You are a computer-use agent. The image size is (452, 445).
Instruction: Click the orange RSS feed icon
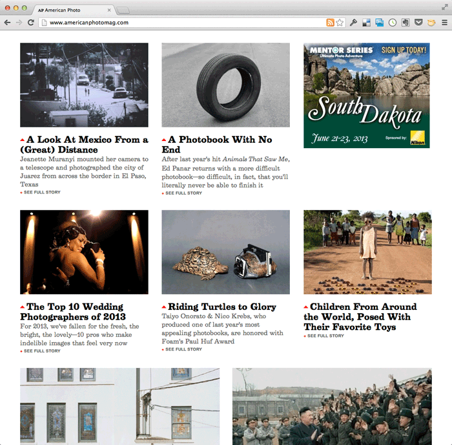point(330,23)
